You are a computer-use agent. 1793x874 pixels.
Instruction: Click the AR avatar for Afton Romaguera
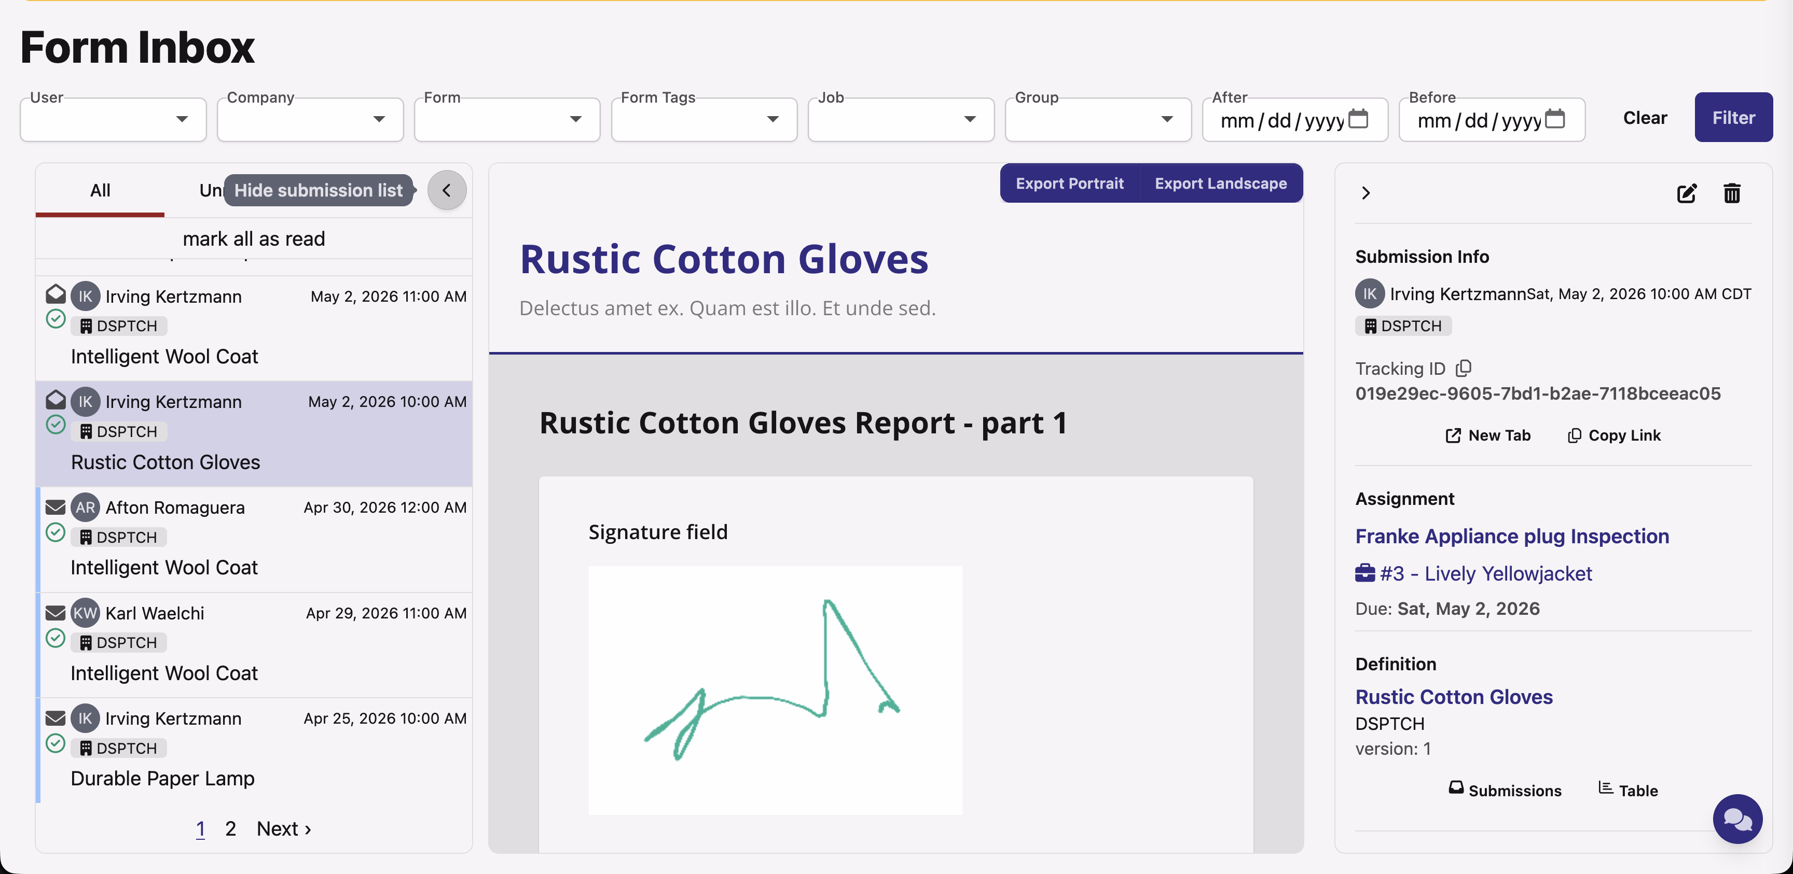85,508
